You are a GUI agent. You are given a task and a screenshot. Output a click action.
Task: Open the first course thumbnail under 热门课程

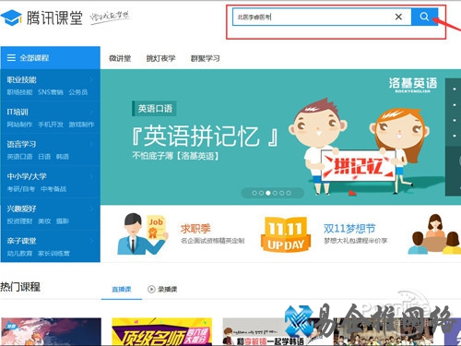pyautogui.click(x=51, y=332)
